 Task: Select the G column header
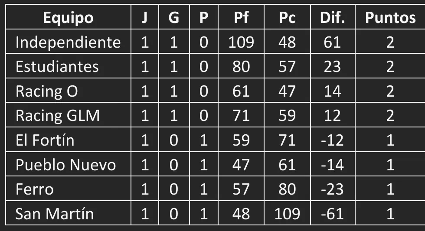pos(173,18)
